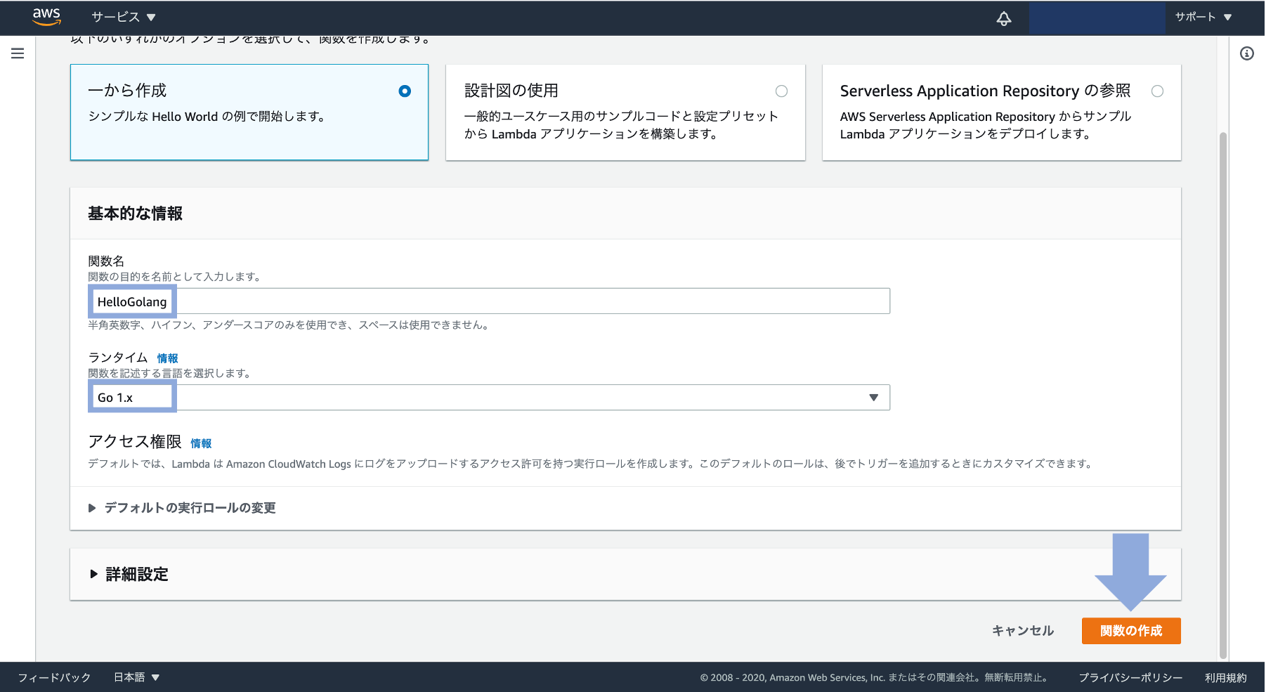Click the AWS logo home icon
Viewport: 1266px width, 692px height.
46,17
